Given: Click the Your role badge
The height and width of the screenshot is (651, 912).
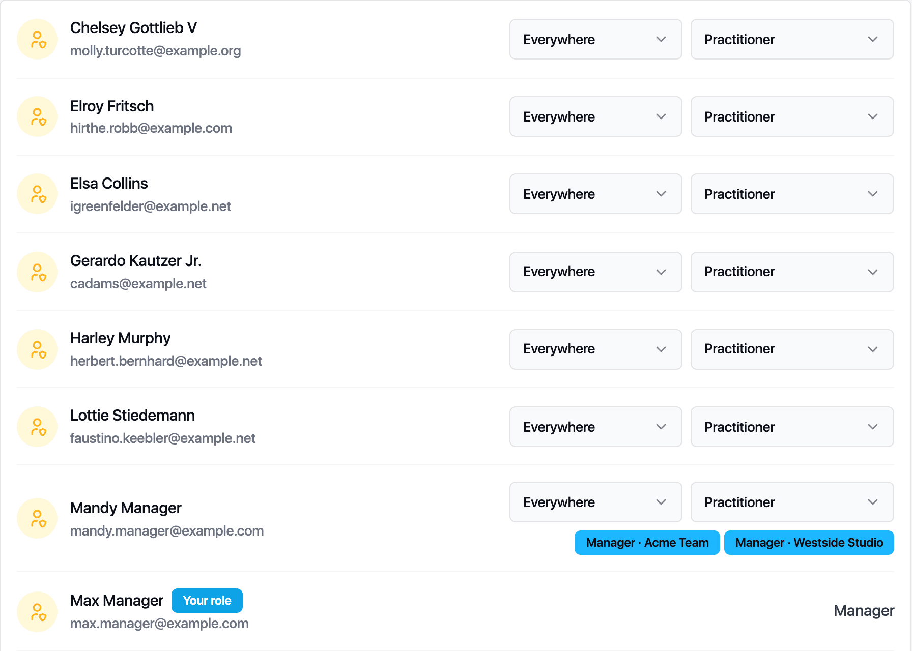Looking at the screenshot, I should [207, 601].
